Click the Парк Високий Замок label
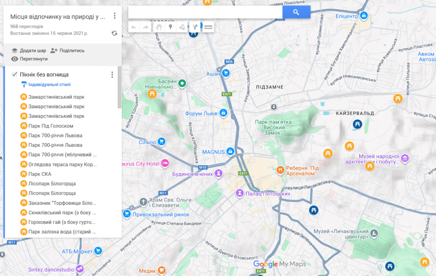 [x=274, y=127]
